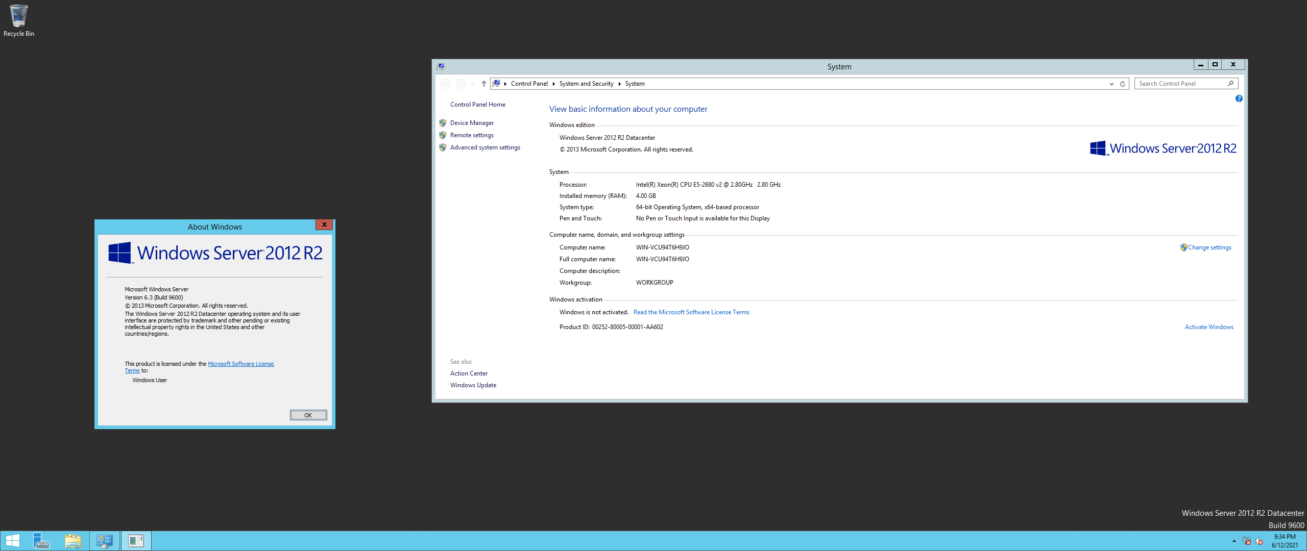Open Action Center link

tap(469, 373)
